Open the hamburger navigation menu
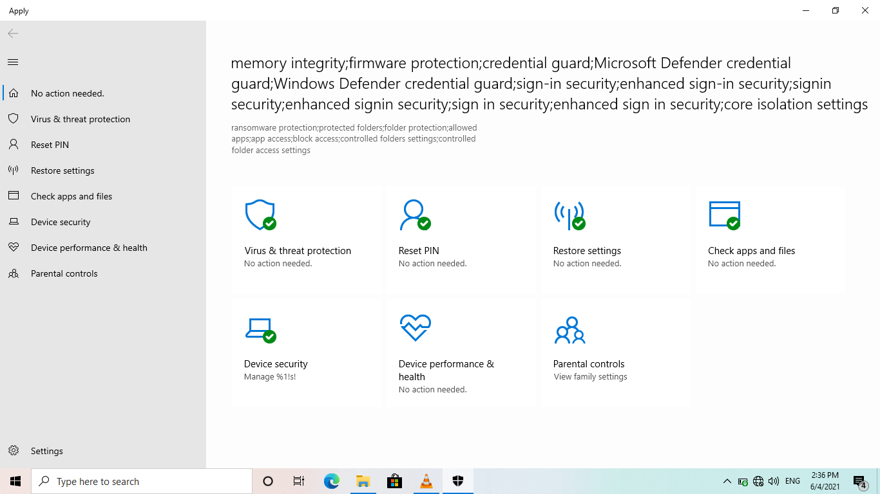The height and width of the screenshot is (494, 880). click(12, 62)
